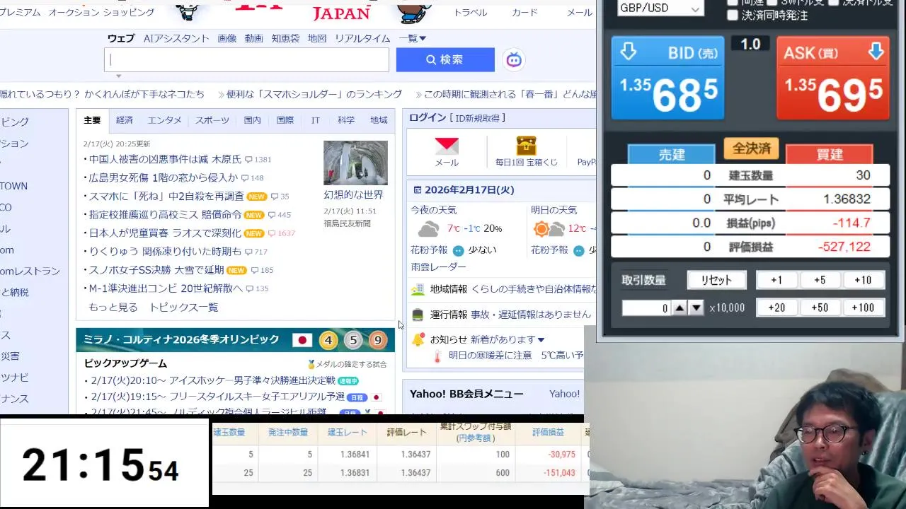The image size is (906, 509).
Task: Add quantity with the +5 button
Action: tap(820, 280)
